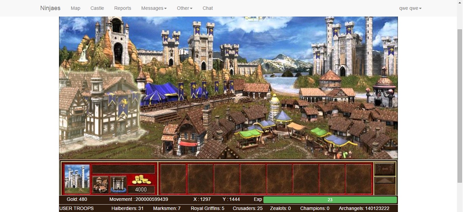Click the scrollbar up arrow
This screenshot has height=212, width=463.
click(460, 3)
